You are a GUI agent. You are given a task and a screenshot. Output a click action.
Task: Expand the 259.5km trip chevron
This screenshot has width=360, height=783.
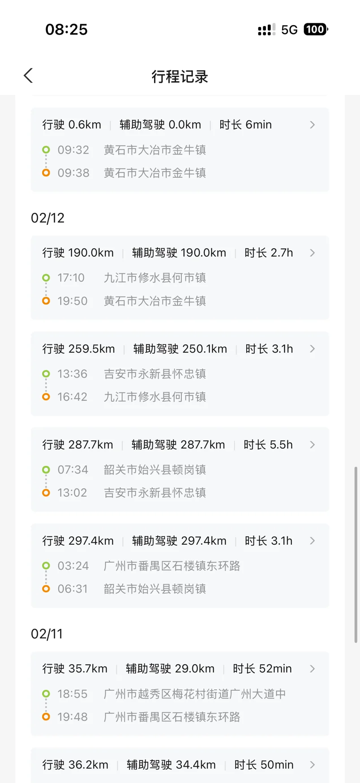[x=313, y=349]
